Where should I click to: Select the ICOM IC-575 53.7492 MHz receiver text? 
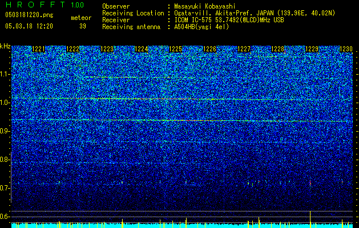click(x=229, y=20)
